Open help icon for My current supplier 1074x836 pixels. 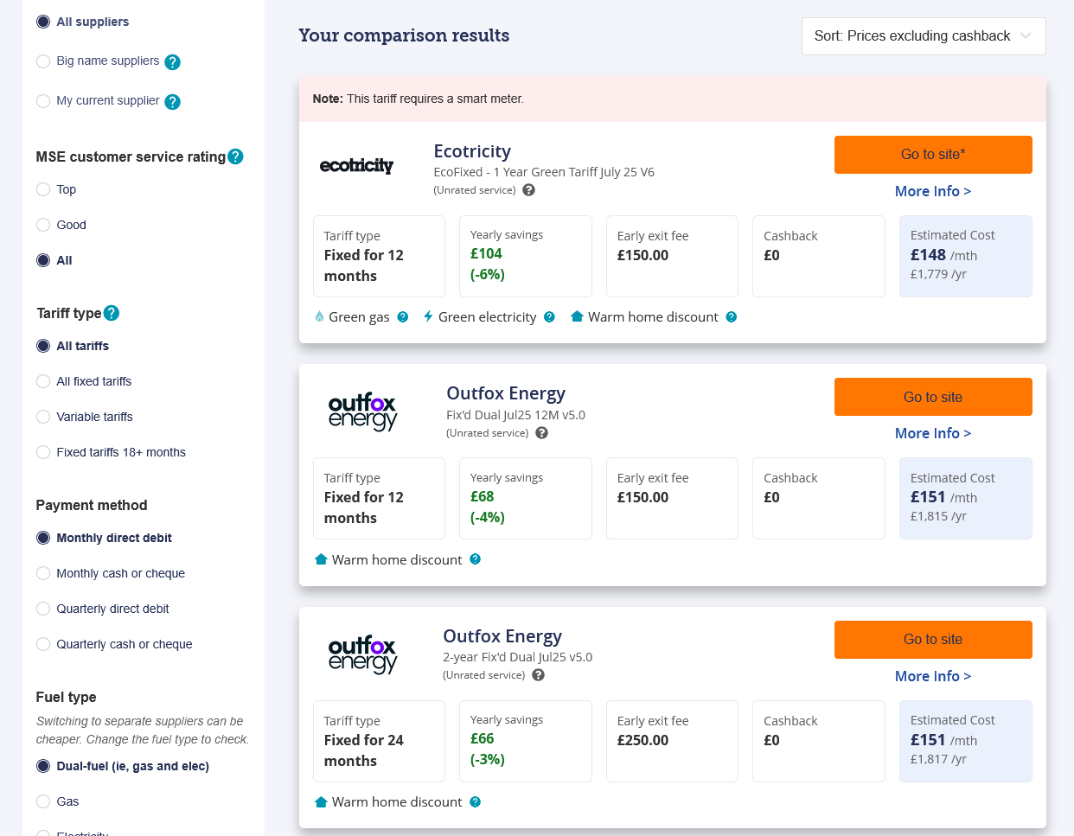pos(172,102)
